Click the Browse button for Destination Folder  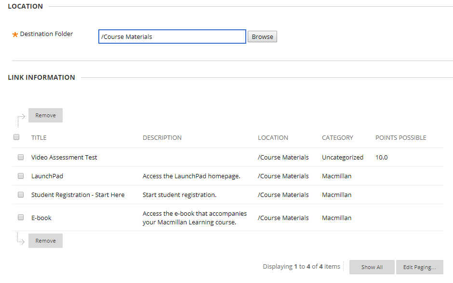tap(262, 37)
